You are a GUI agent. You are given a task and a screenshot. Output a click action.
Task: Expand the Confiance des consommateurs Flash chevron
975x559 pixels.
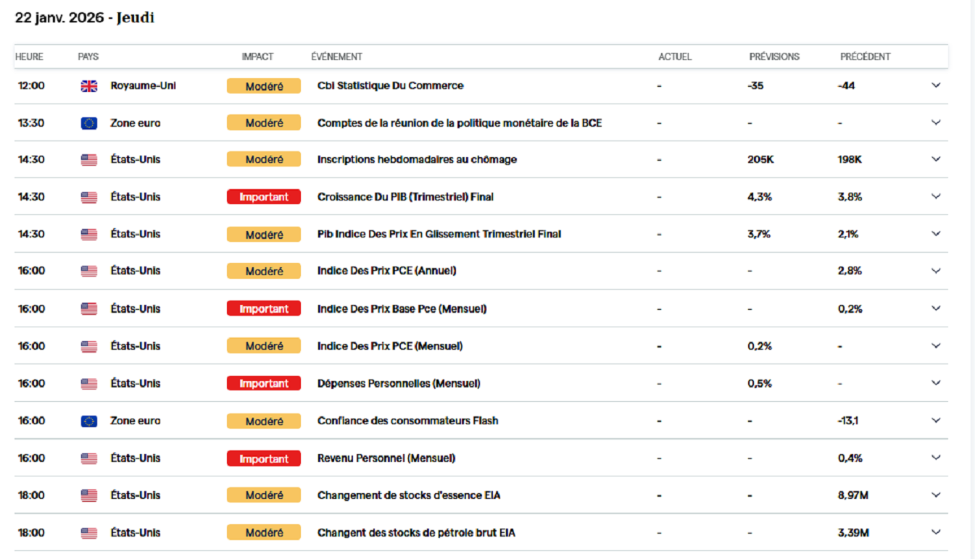click(936, 421)
